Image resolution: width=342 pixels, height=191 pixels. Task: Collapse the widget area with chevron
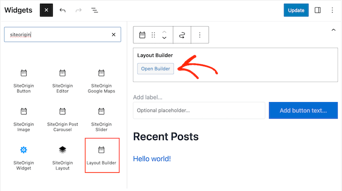(333, 30)
